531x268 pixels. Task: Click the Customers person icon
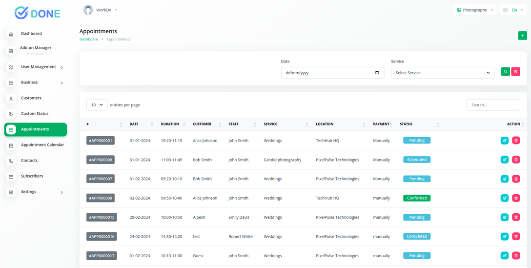(11, 99)
